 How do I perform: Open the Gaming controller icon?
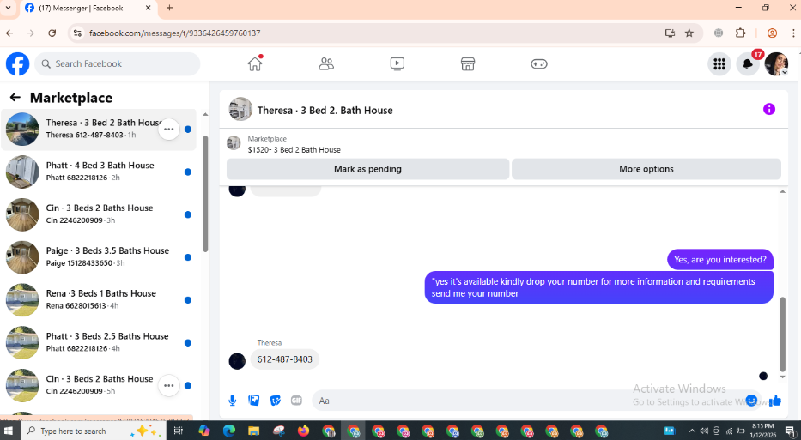coord(539,63)
